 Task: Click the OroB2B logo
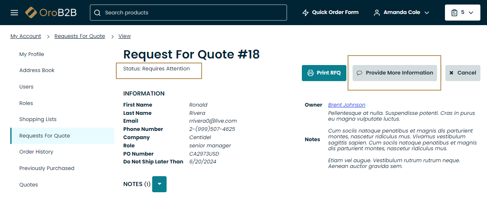[51, 12]
